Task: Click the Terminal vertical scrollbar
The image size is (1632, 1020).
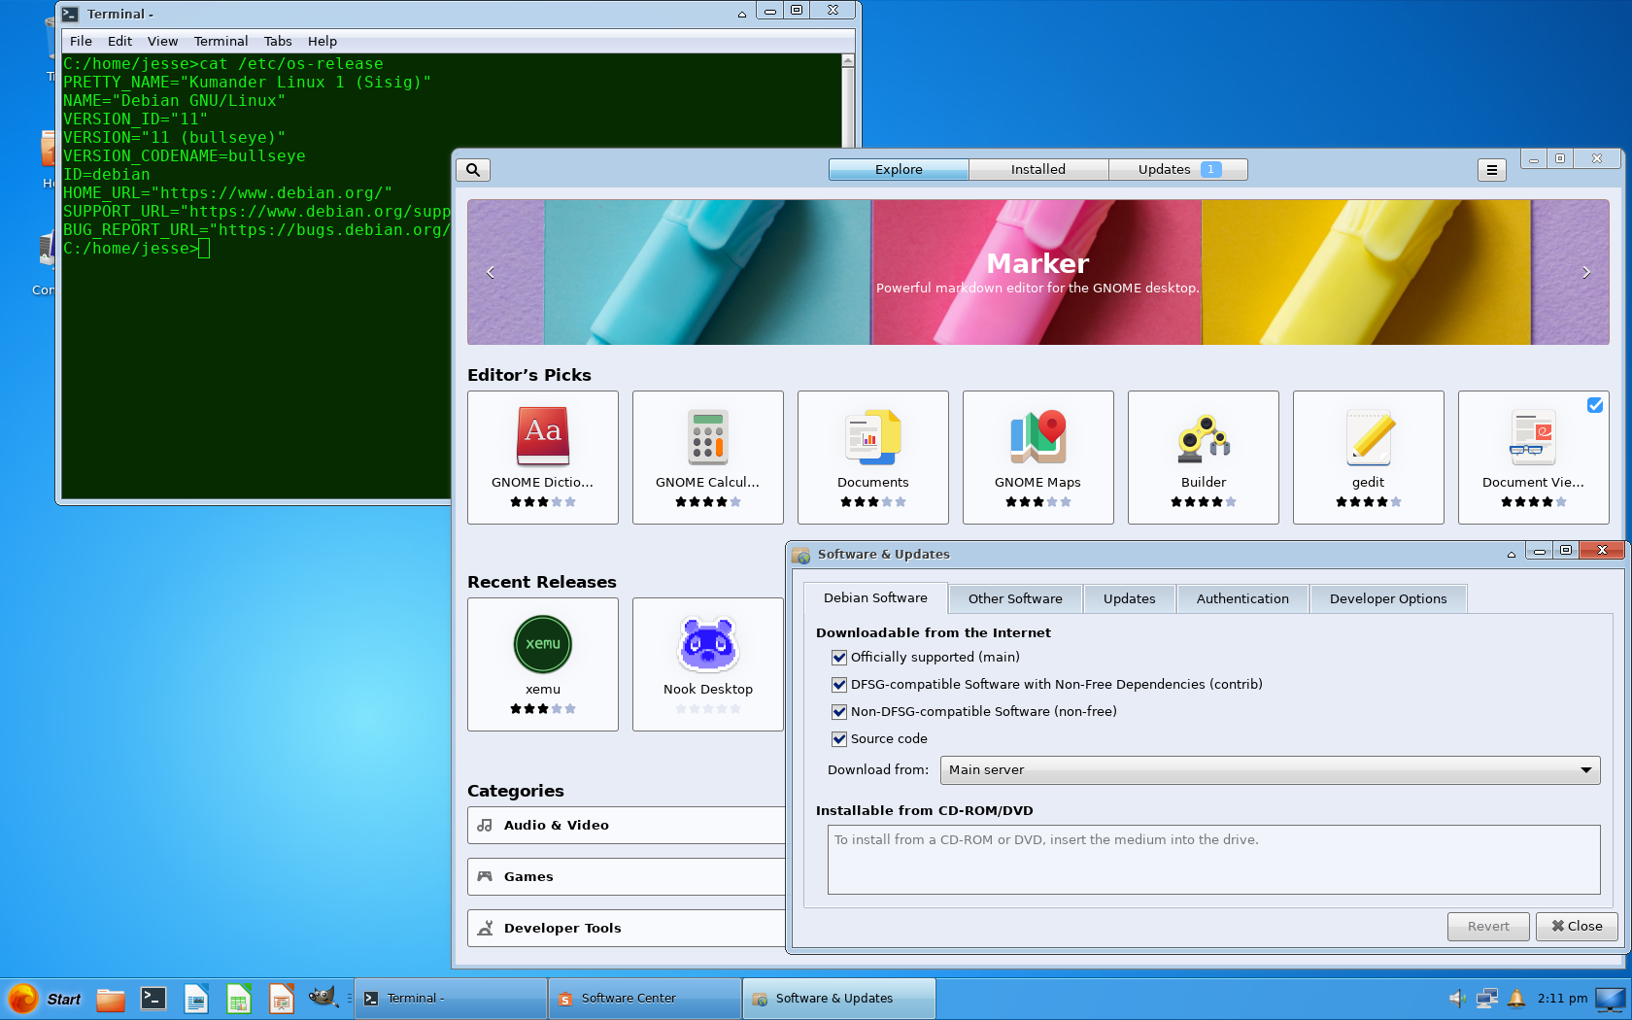Action: click(x=847, y=100)
